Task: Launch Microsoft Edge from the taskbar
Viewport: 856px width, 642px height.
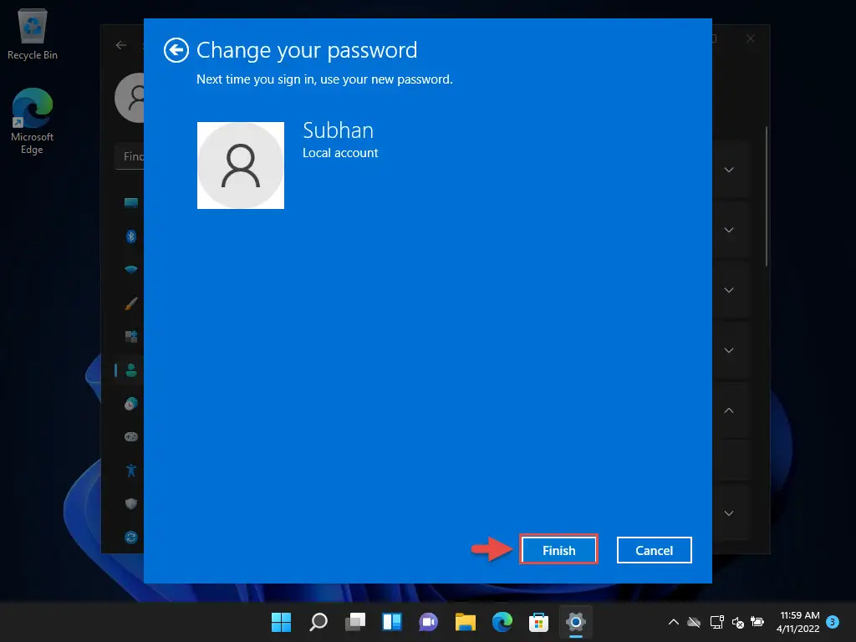Action: (502, 622)
